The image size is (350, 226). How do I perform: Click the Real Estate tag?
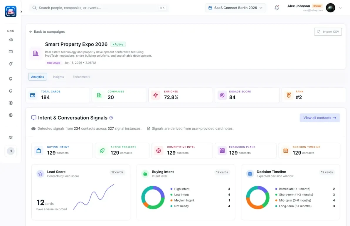[53, 63]
